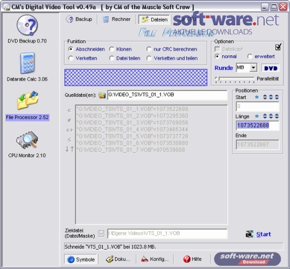Open the CPU Monitor chip icon
The image size is (290, 269).
pyautogui.click(x=27, y=140)
